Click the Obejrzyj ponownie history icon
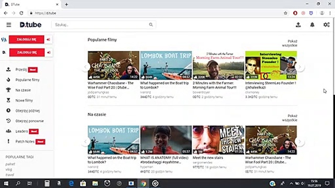The width and height of the screenshot is (335, 188). click(x=8, y=121)
